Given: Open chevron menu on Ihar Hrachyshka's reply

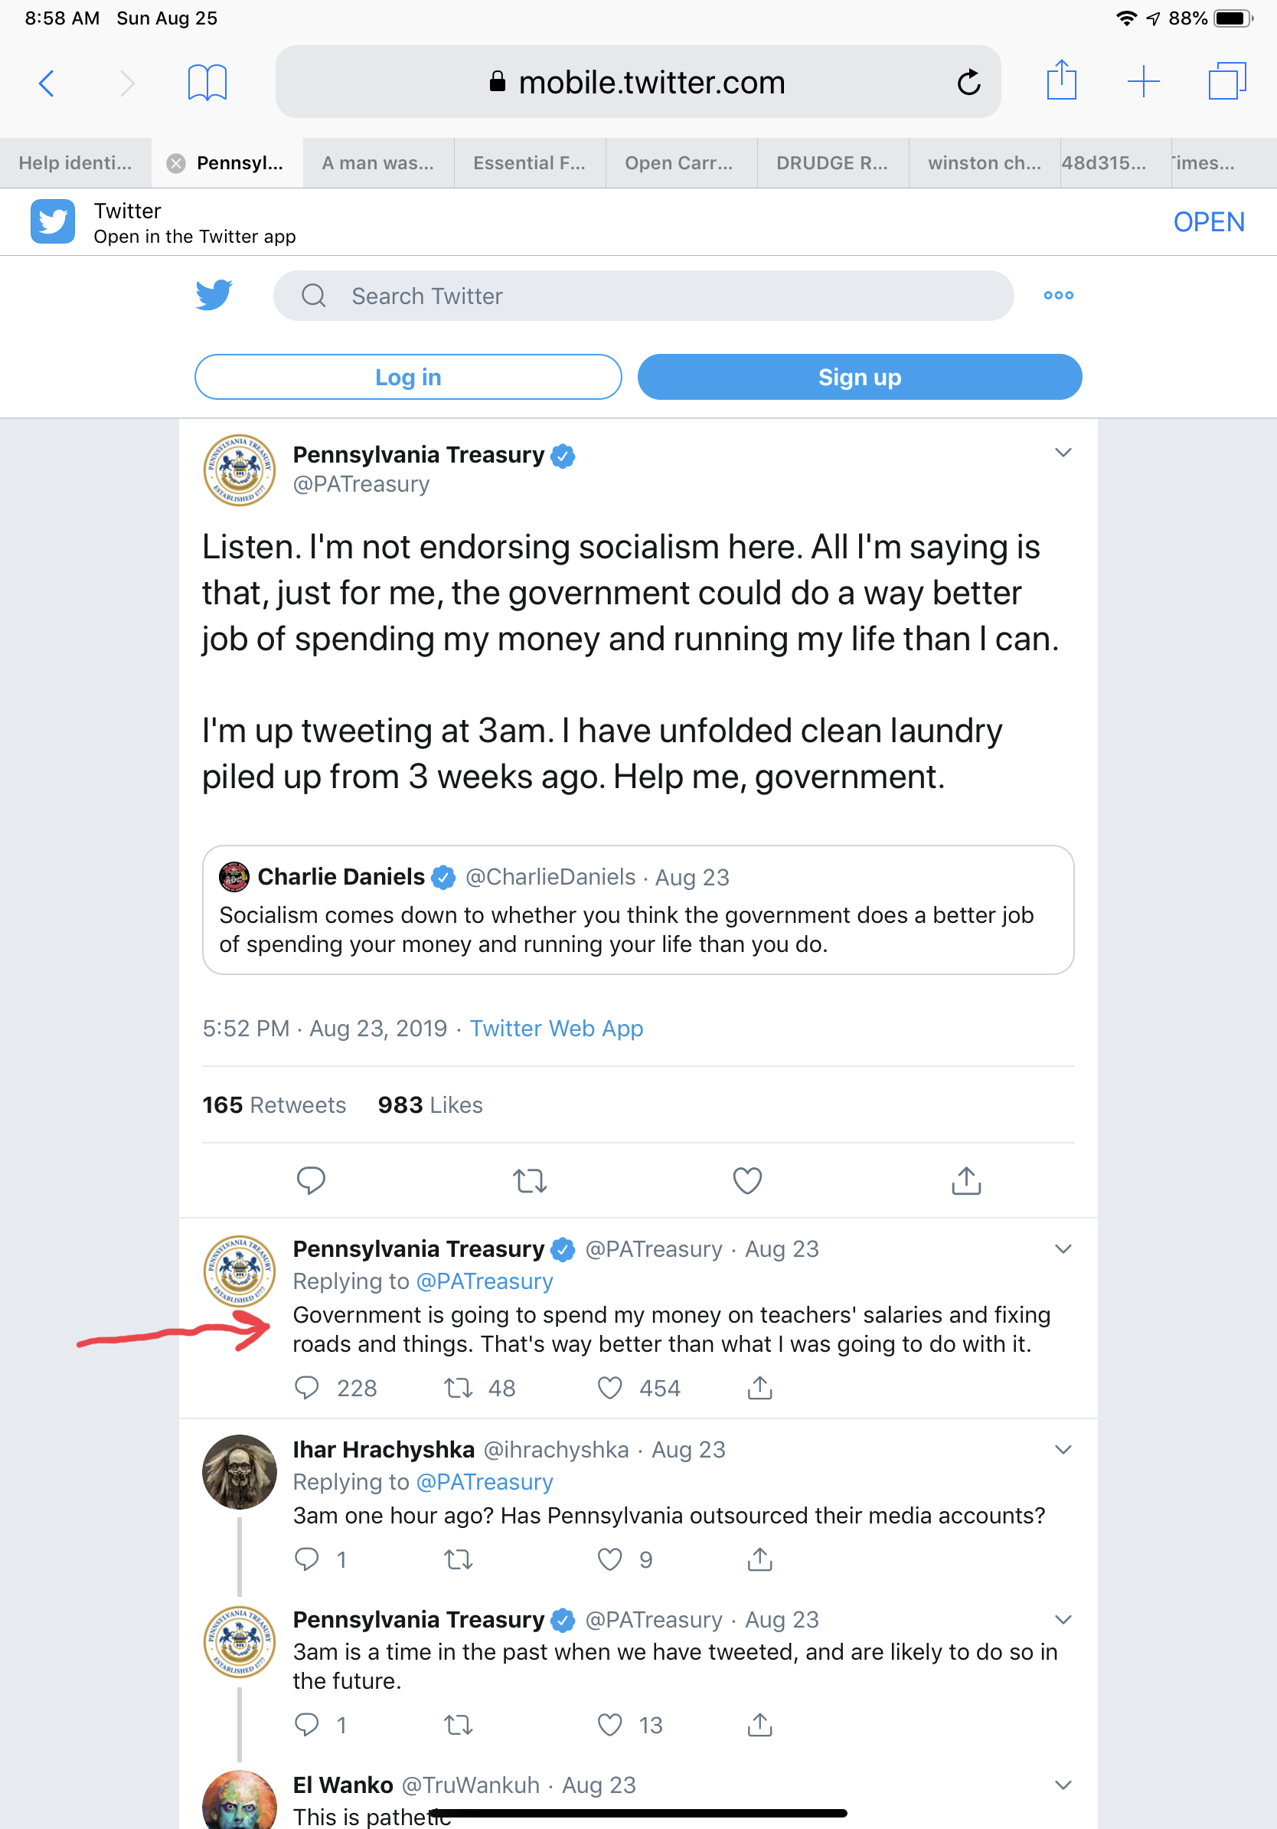Looking at the screenshot, I should (x=1063, y=1450).
